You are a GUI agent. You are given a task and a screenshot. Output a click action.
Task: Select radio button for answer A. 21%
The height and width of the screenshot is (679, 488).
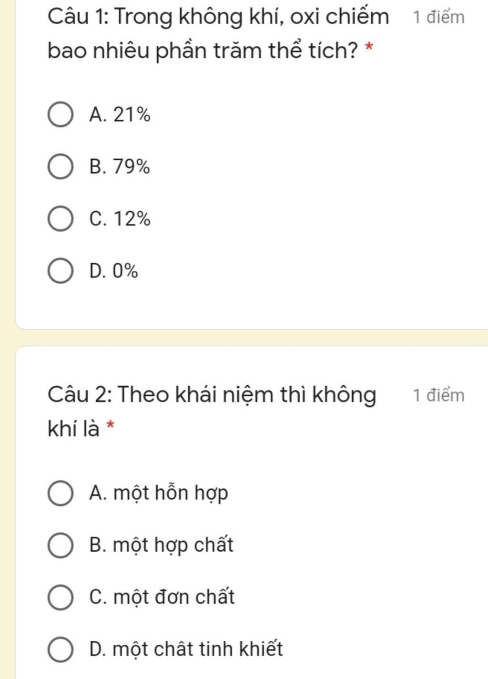coord(61,115)
